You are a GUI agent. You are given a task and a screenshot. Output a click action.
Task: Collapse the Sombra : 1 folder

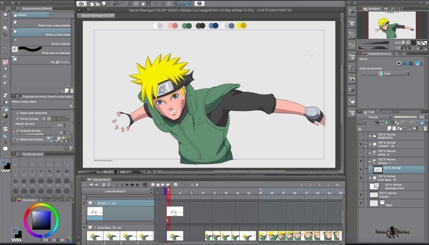coord(370,161)
